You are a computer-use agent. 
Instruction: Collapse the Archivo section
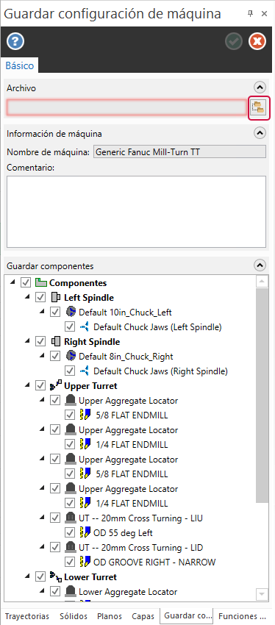[260, 87]
